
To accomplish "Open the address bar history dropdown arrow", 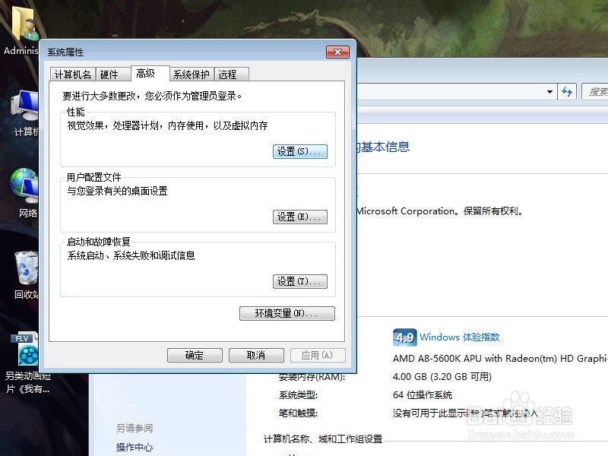I will point(549,91).
